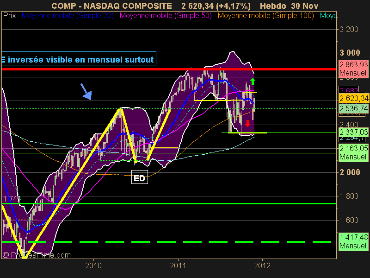Screen dimensions: 370x278
Task: Click the 2010 time axis label
Action: click(x=93, y=265)
